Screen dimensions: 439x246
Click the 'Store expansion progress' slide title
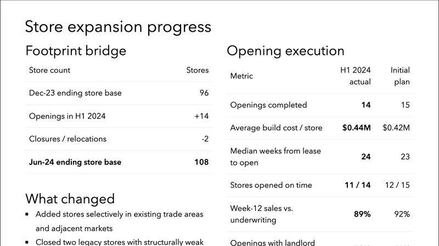pos(118,27)
